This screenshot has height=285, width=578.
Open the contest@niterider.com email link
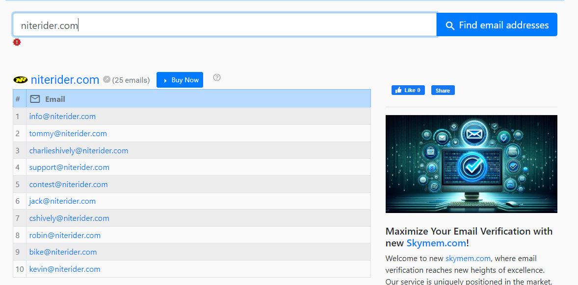pos(69,184)
